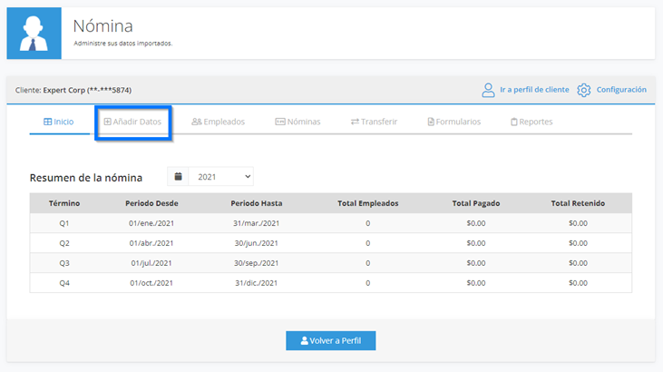Image resolution: width=663 pixels, height=372 pixels.
Task: Click the 01/abr./2021 start date cell
Action: tap(151, 243)
